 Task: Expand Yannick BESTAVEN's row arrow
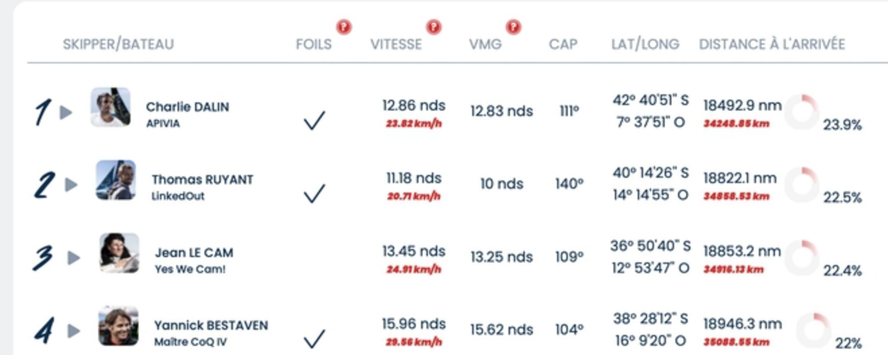click(x=74, y=331)
